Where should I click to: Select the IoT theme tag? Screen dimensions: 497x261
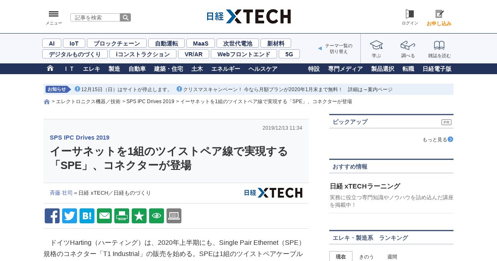(x=74, y=43)
